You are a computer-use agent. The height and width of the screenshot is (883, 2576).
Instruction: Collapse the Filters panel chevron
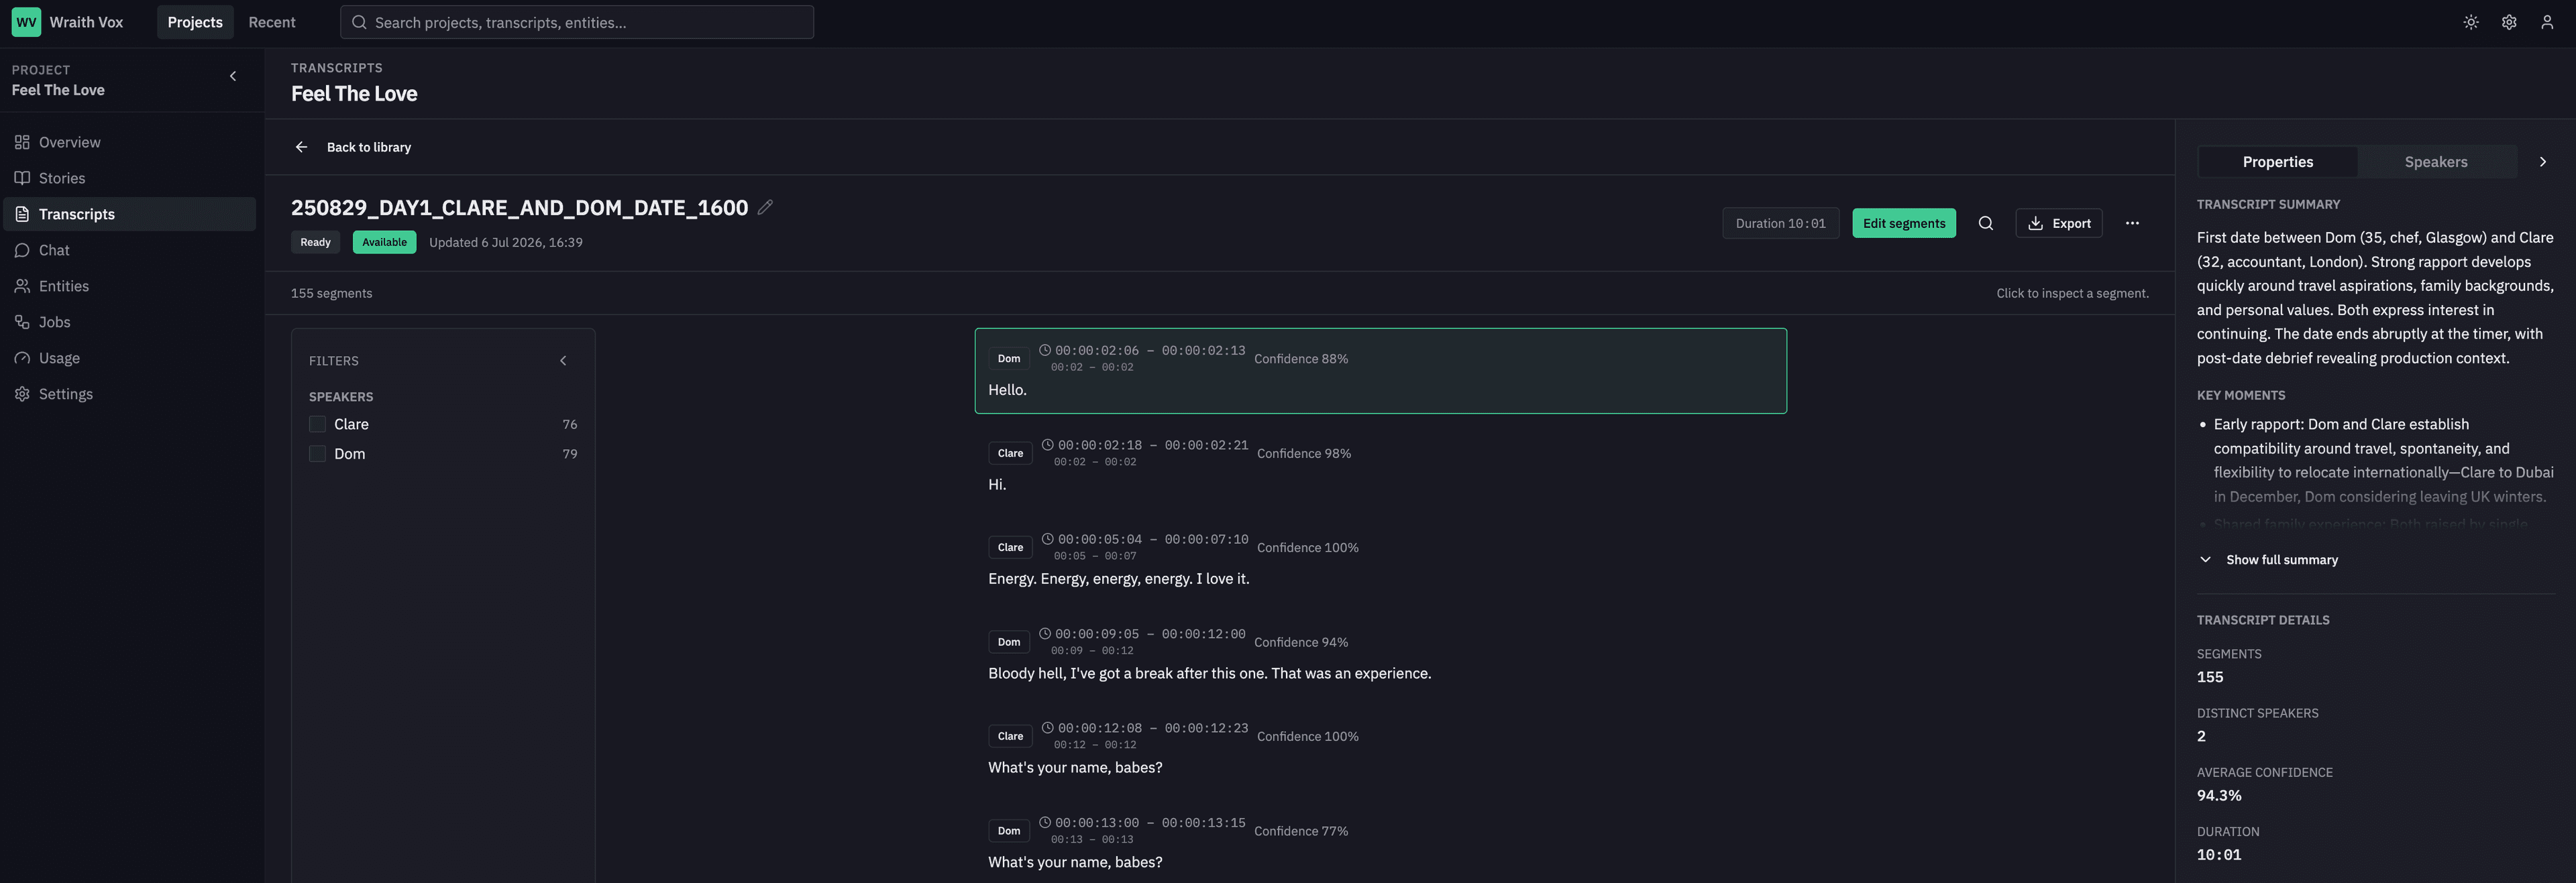pyautogui.click(x=563, y=361)
